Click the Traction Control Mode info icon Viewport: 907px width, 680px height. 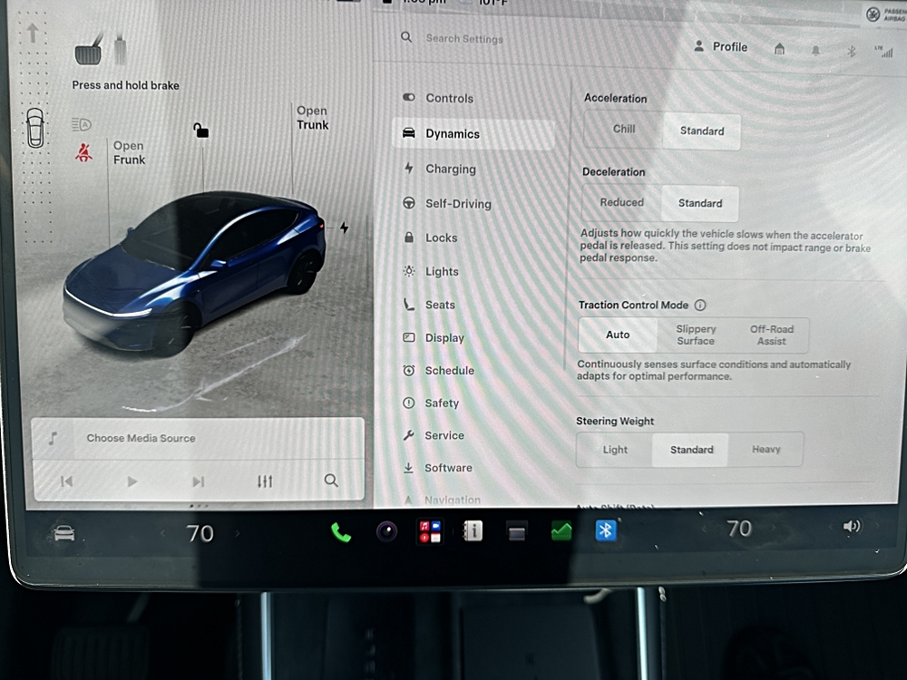700,305
